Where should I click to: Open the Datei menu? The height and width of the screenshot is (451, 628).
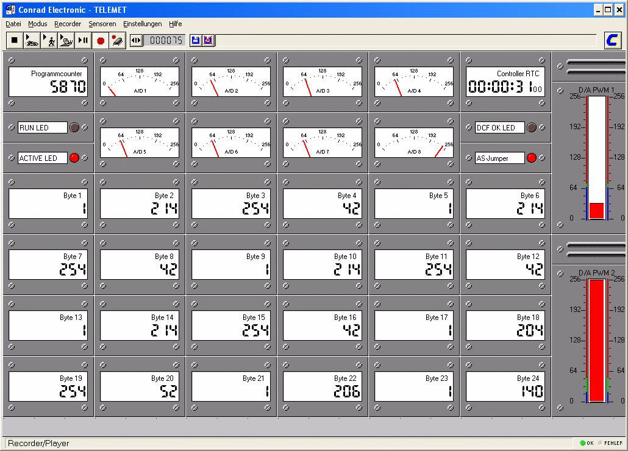pyautogui.click(x=13, y=24)
